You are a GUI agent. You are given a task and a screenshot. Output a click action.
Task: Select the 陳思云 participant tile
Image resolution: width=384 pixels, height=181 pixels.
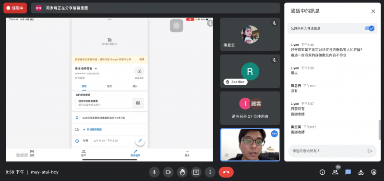coord(250,34)
